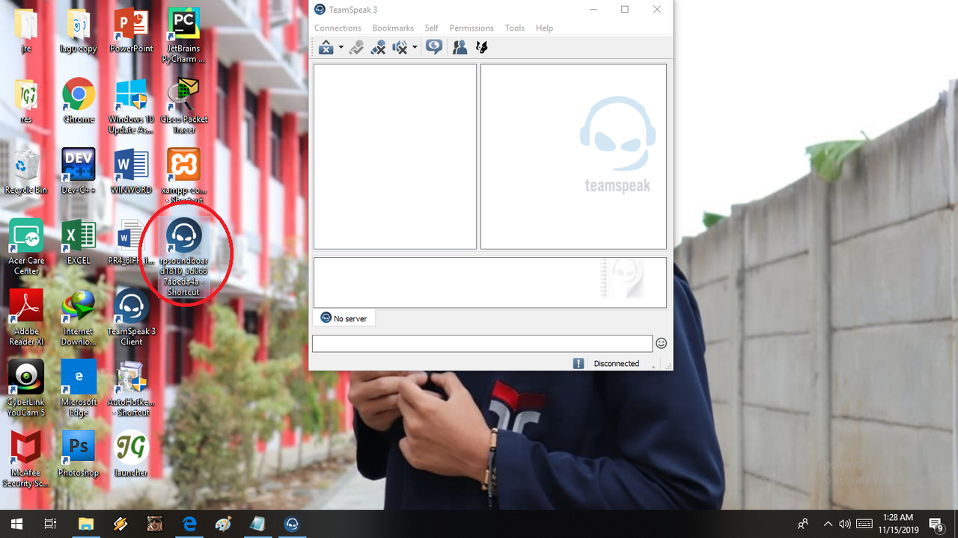This screenshot has height=538, width=958.
Task: Open the Permissions menu
Action: (472, 28)
